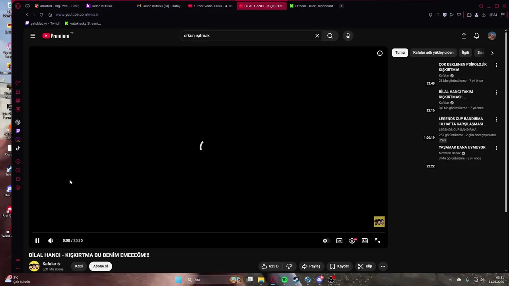Image resolution: width=509 pixels, height=286 pixels.
Task: Open YouTube notifications bell
Action: pos(476,36)
